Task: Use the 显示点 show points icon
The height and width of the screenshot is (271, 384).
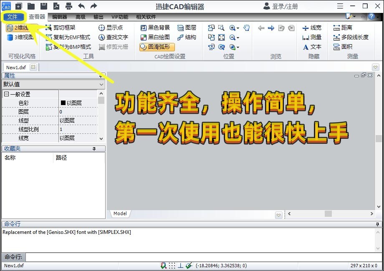Action: 111,28
